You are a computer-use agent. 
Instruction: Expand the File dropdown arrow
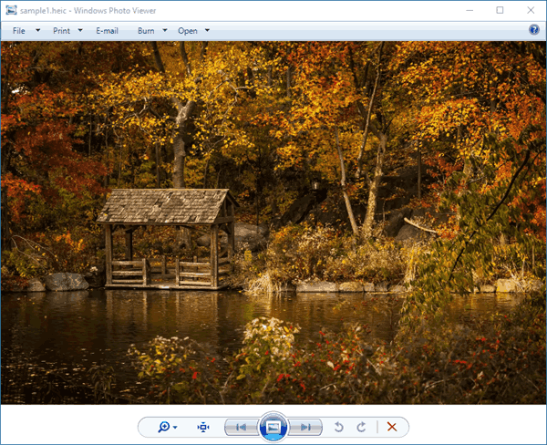(x=37, y=30)
